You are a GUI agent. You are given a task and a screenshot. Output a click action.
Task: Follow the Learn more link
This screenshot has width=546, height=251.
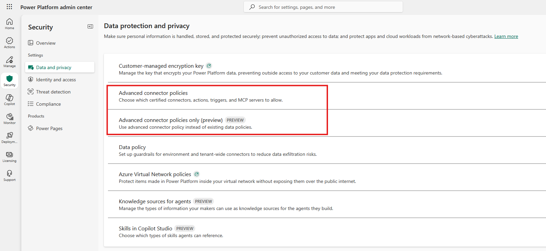[x=506, y=36]
